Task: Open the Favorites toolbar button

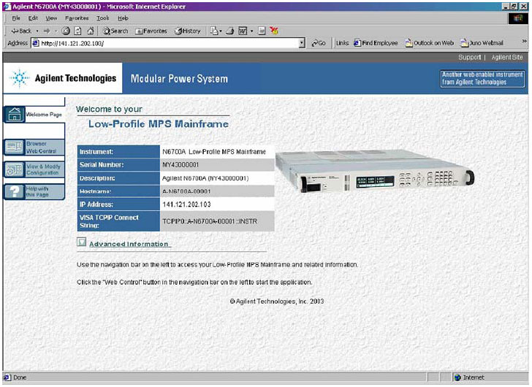Action: click(x=151, y=31)
